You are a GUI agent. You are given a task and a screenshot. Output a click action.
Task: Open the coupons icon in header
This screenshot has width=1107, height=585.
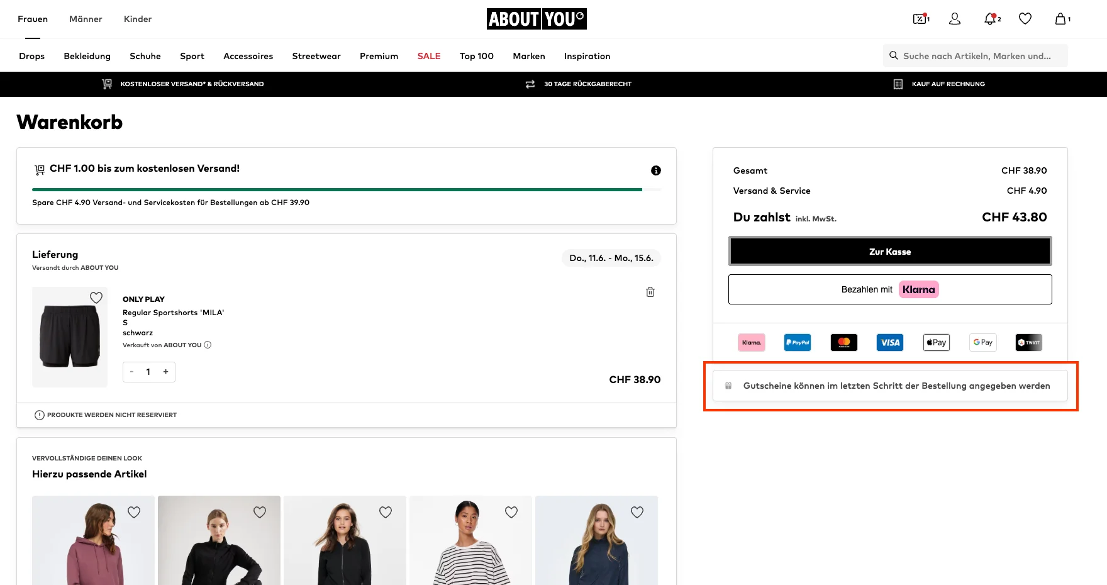921,19
